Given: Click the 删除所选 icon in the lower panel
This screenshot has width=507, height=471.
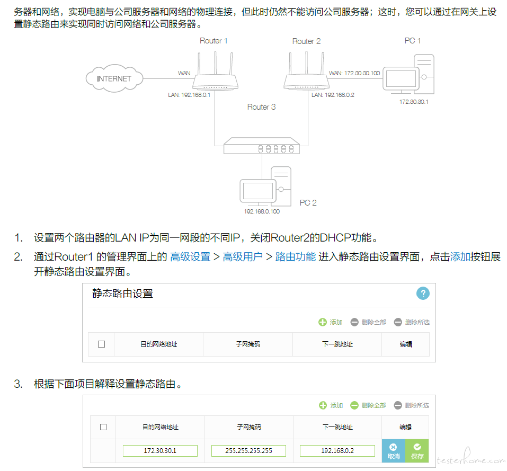Looking at the screenshot, I should 398,405.
